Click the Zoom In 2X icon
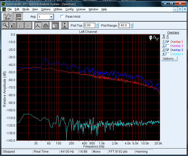Viewport: 188px width, 156px height. (13, 25)
